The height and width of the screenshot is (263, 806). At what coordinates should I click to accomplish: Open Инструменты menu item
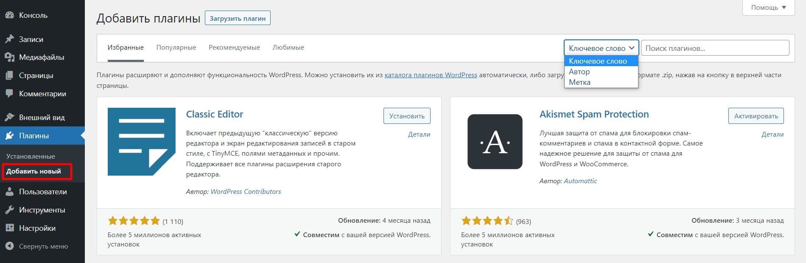pos(42,210)
